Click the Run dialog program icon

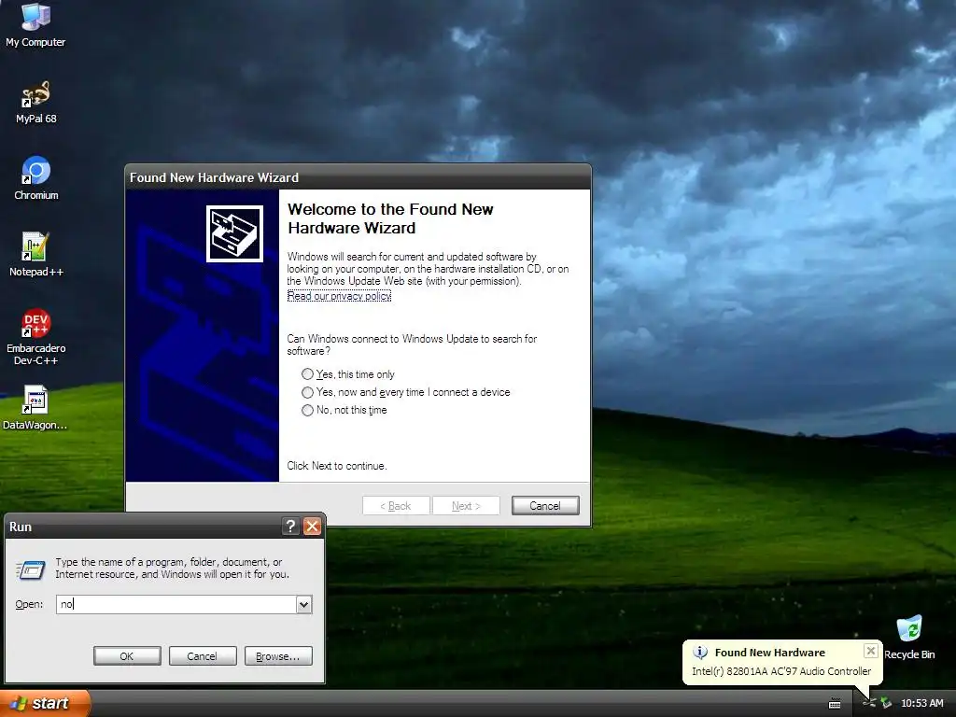[x=31, y=569]
